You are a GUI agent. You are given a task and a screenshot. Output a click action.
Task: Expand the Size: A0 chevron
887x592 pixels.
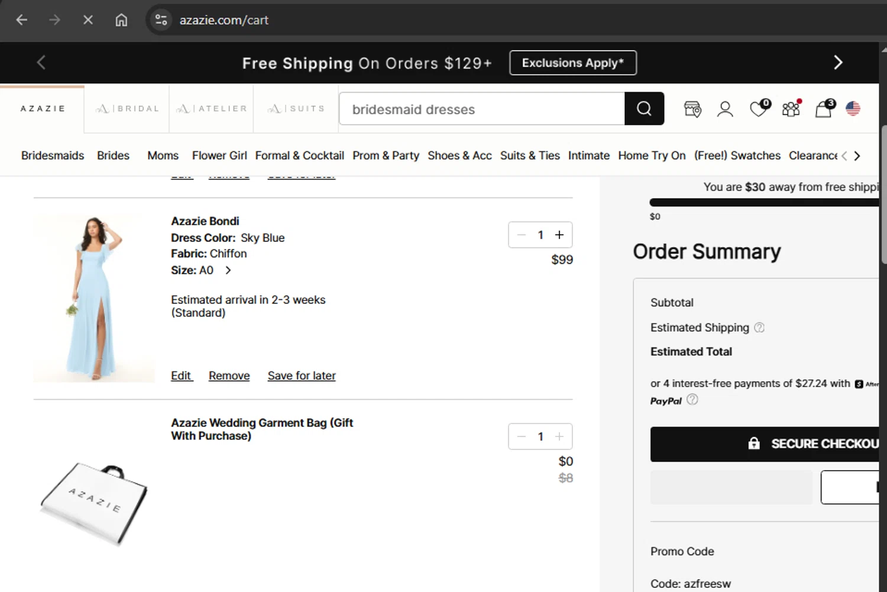coord(228,270)
